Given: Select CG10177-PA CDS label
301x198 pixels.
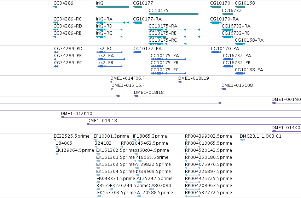Looking at the screenshot, I should tap(147, 49).
